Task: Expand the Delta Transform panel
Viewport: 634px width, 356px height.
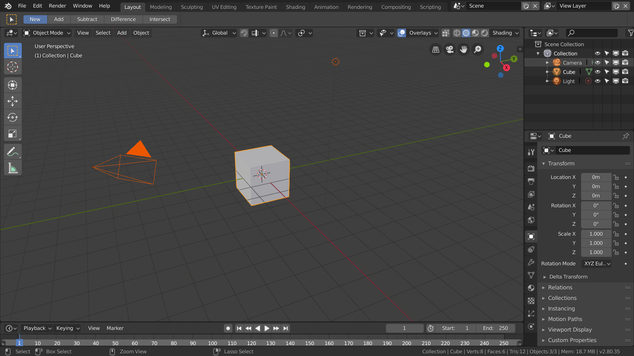Action: (568, 277)
